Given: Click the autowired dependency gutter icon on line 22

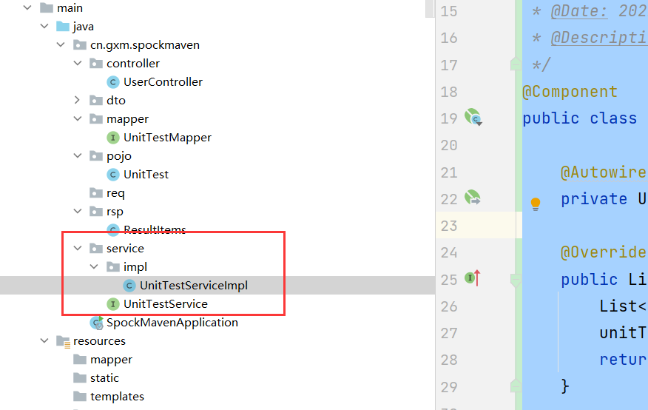Looking at the screenshot, I should (x=473, y=198).
